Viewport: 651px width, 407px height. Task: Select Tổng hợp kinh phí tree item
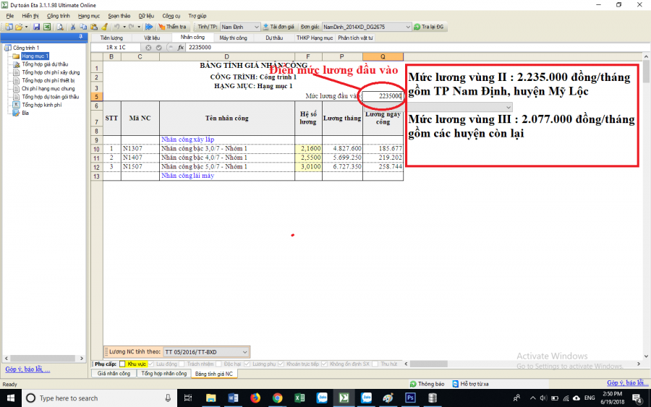41,105
